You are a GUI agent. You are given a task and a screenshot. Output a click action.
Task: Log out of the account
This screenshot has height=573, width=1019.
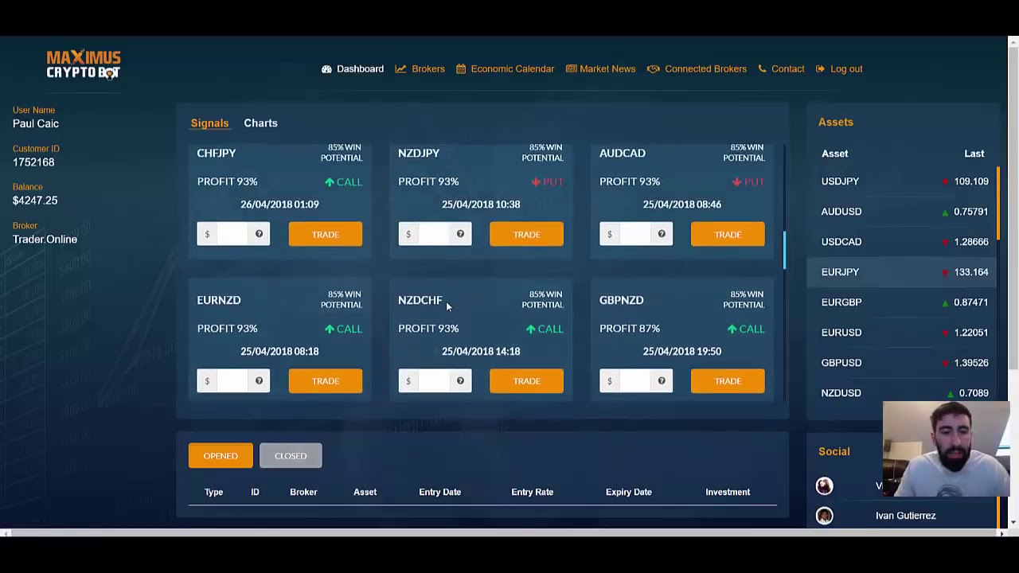coord(839,69)
